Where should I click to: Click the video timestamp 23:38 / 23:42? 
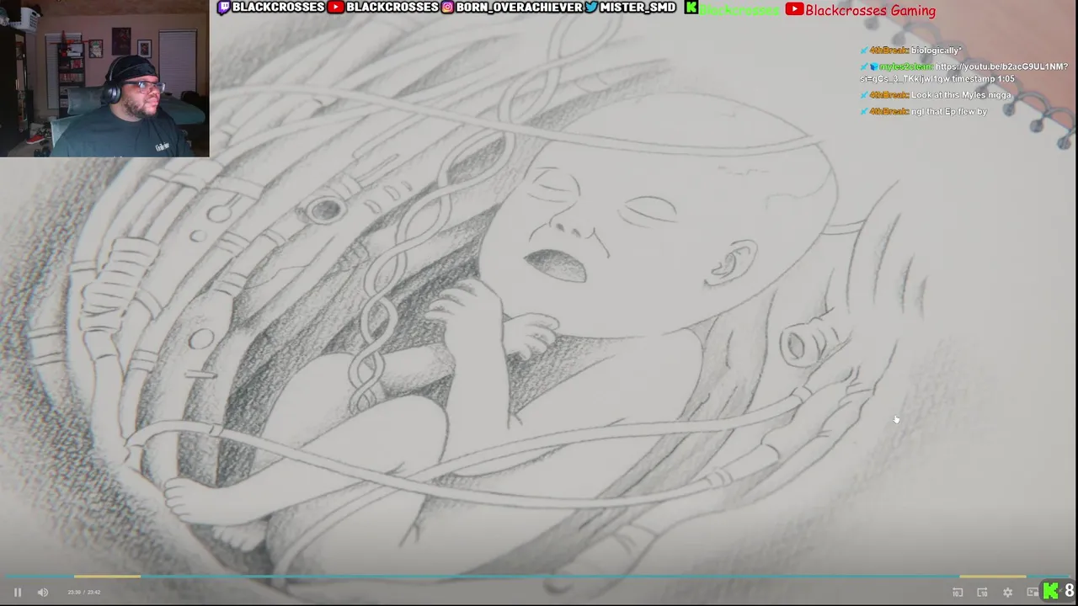click(84, 593)
